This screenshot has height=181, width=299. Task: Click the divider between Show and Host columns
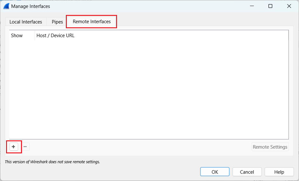35,36
